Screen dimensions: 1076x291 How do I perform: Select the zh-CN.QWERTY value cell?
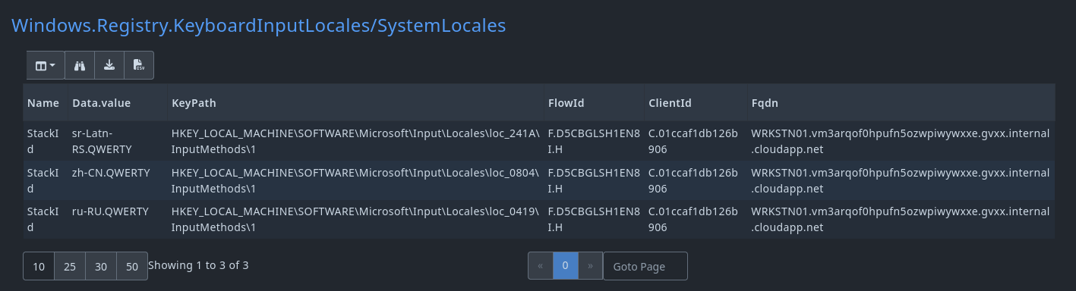click(118, 180)
